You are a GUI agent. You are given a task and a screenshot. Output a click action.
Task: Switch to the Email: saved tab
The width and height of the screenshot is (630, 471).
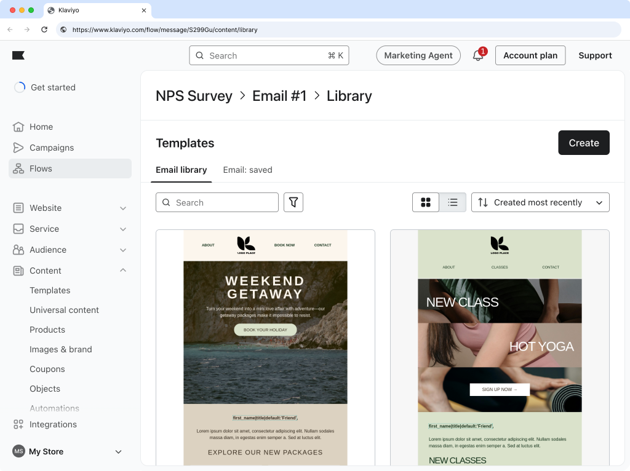pos(247,170)
